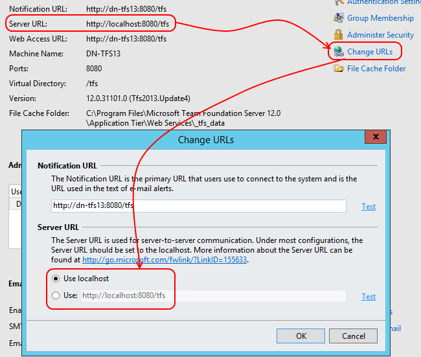Open the Group Membership link
Screen dimensions: 421x357
[x=380, y=18]
